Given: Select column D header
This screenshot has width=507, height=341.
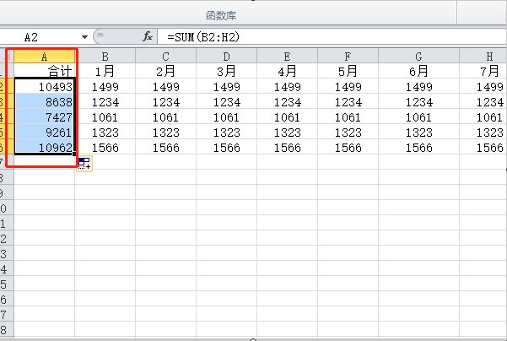Looking at the screenshot, I should [x=226, y=56].
